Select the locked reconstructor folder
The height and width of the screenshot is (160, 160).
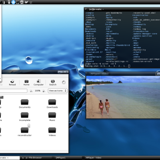24,130
